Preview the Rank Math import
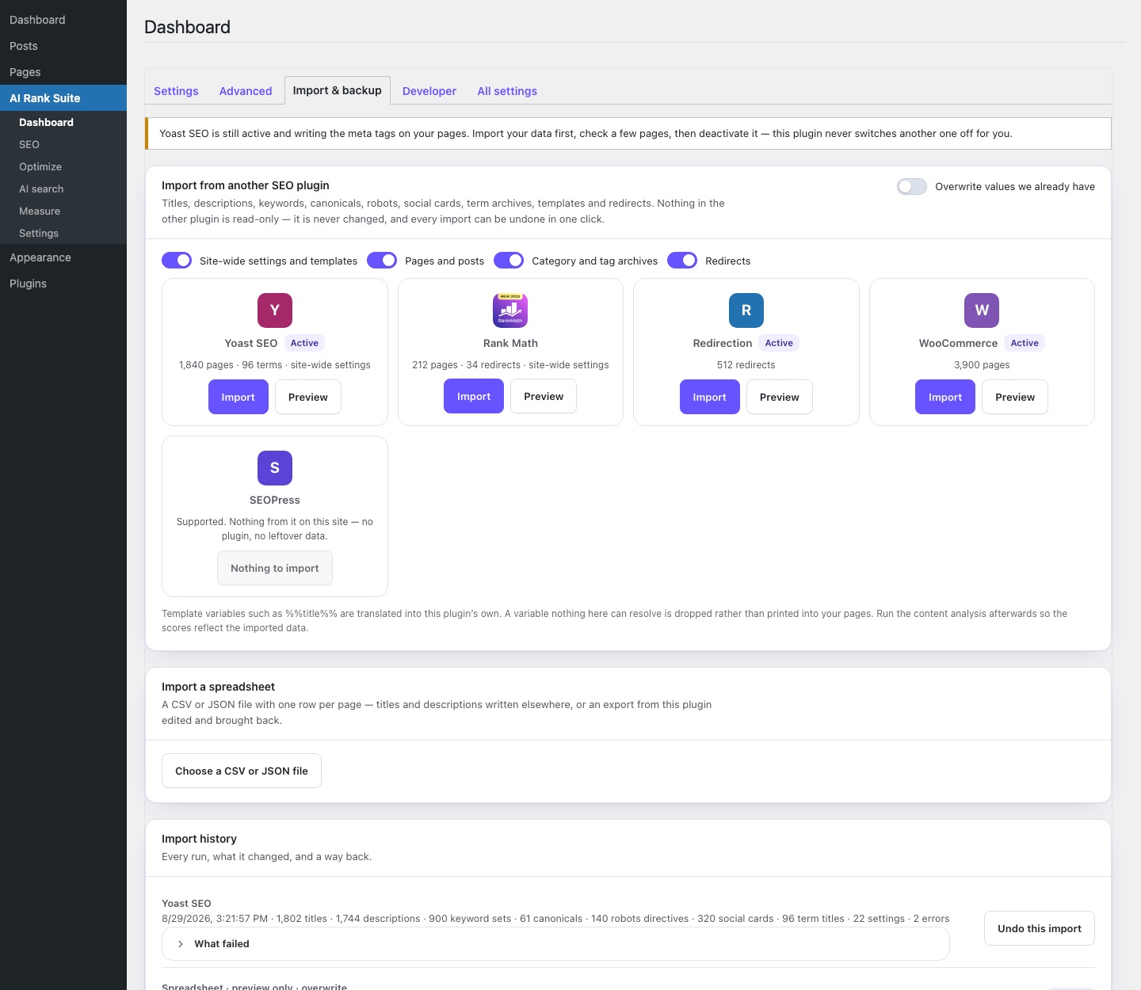1141x990 pixels. pos(544,396)
